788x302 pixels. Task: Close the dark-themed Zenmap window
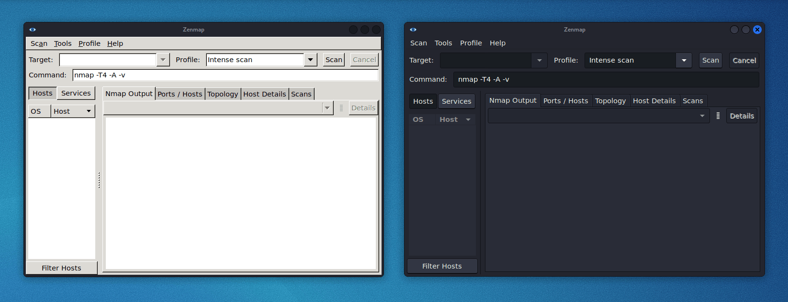[757, 30]
